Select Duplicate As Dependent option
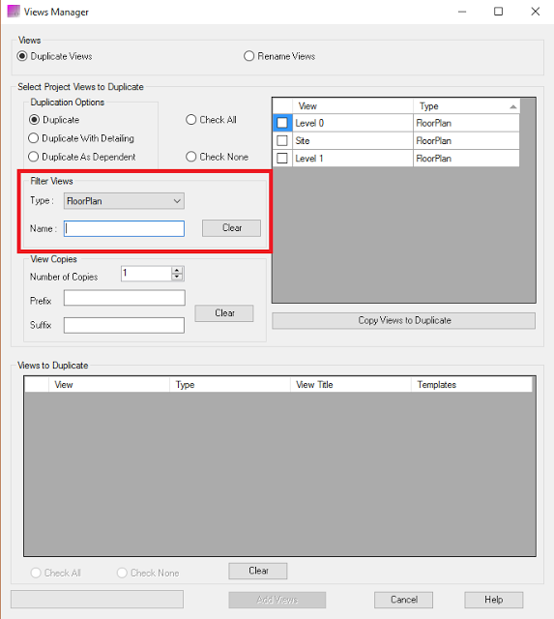The image size is (554, 619). tap(34, 157)
